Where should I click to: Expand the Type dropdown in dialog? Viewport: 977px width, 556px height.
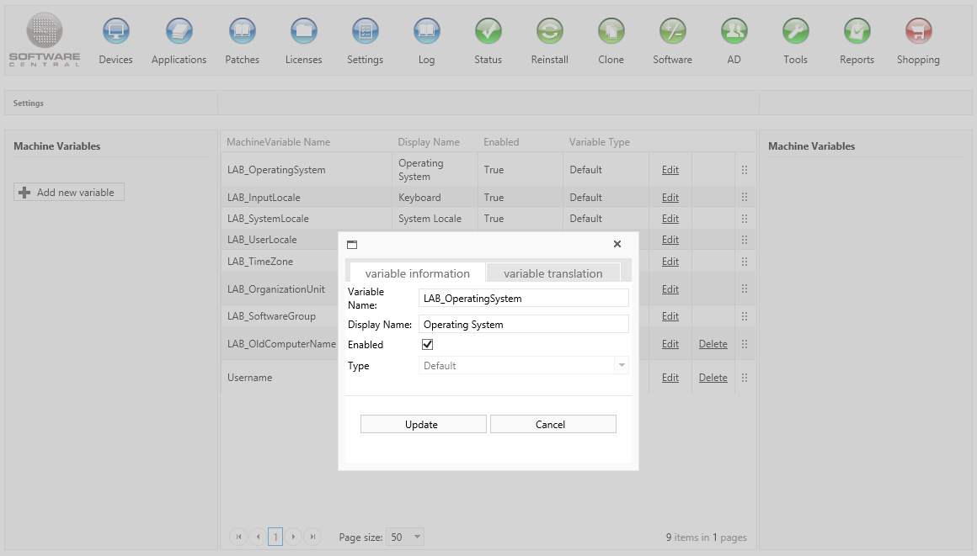(x=622, y=366)
